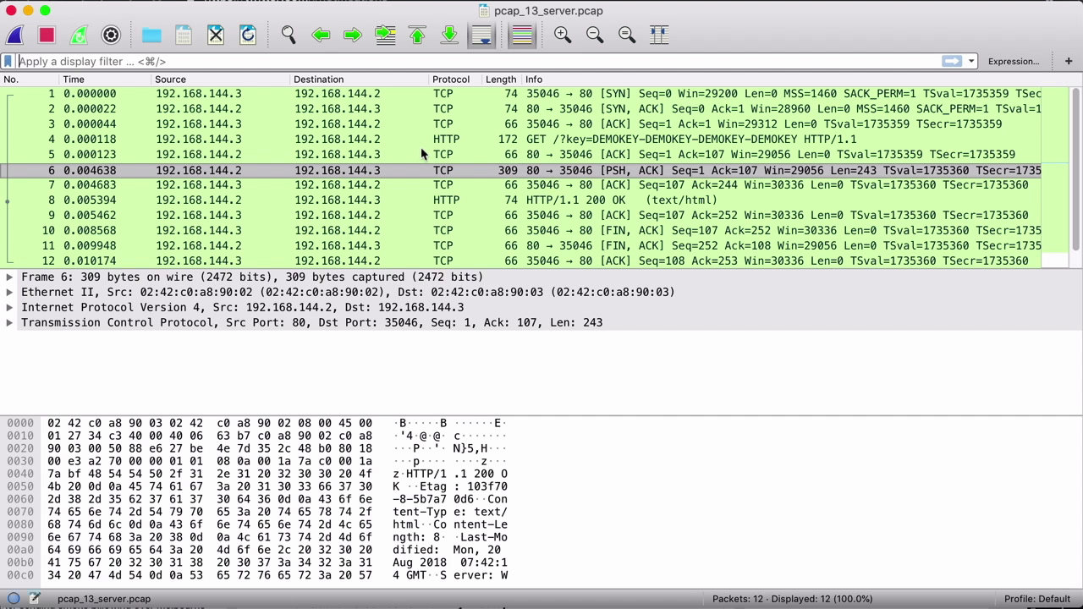Zoom in on the packet text

563,35
